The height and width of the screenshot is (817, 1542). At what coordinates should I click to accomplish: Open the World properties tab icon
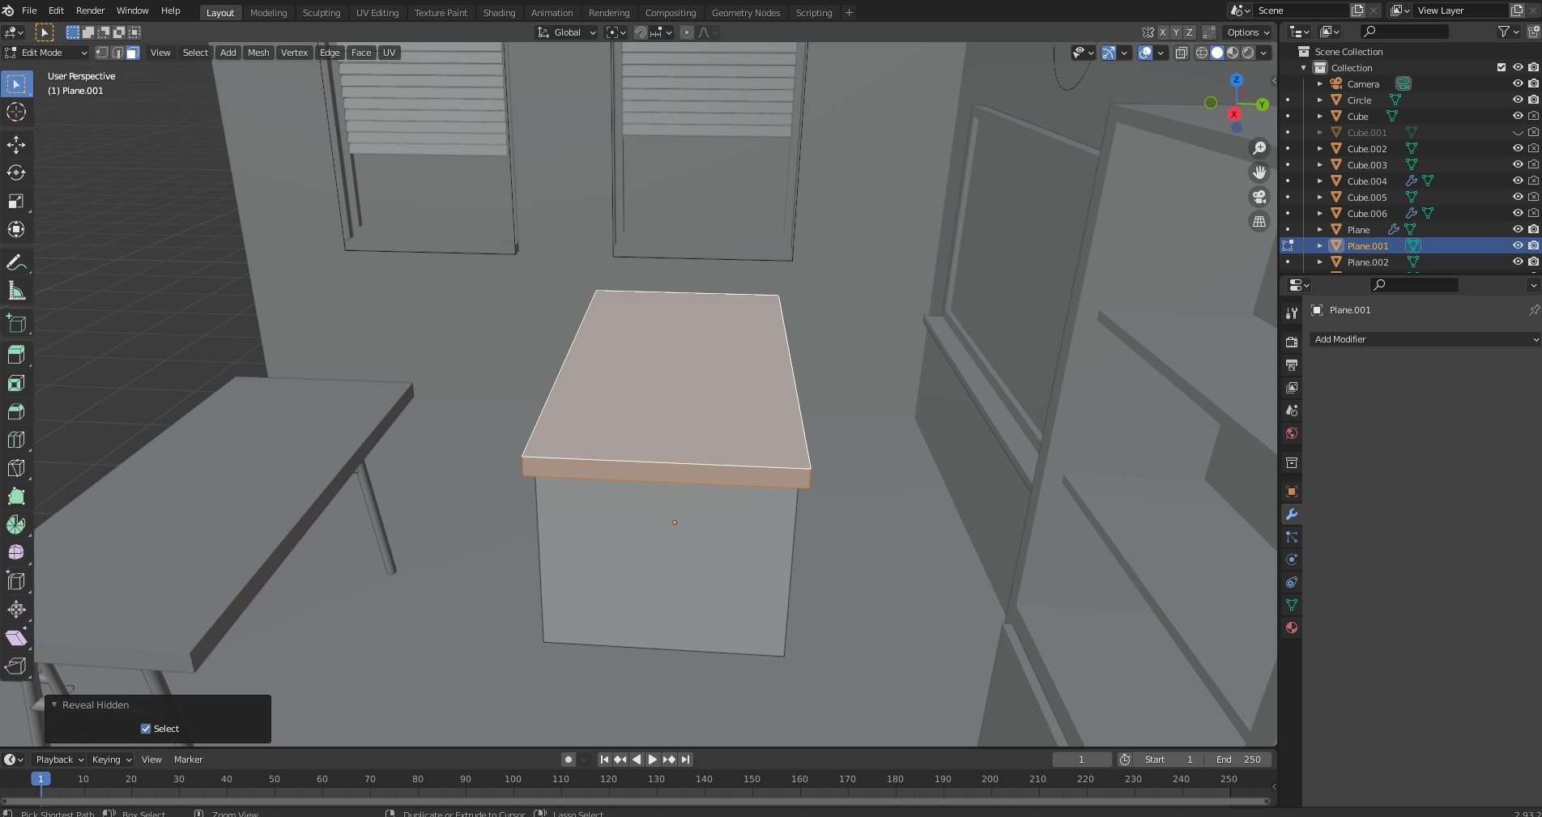pos(1292,433)
